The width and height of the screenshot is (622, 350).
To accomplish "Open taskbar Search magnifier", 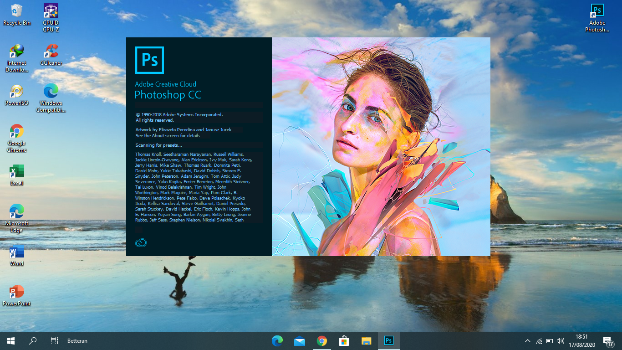I will point(33,340).
